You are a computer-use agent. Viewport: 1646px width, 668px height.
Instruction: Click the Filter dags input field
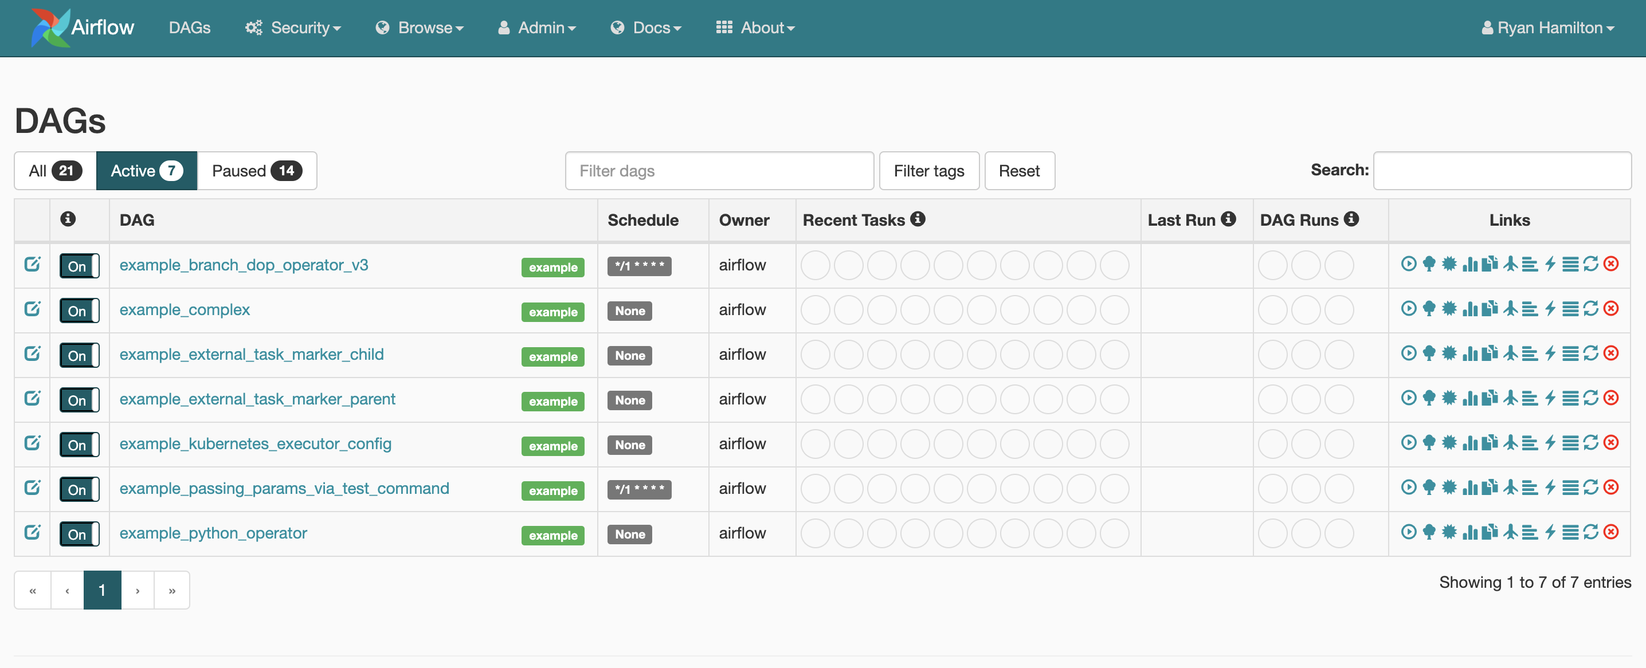(719, 171)
